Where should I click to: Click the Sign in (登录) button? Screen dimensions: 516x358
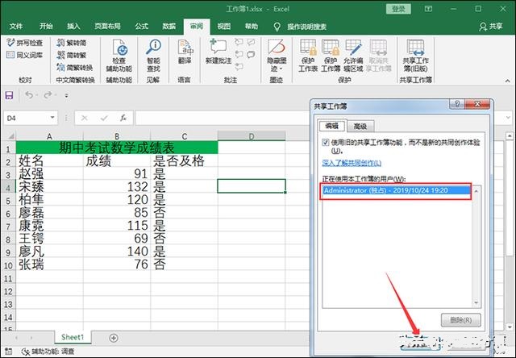pos(398,9)
